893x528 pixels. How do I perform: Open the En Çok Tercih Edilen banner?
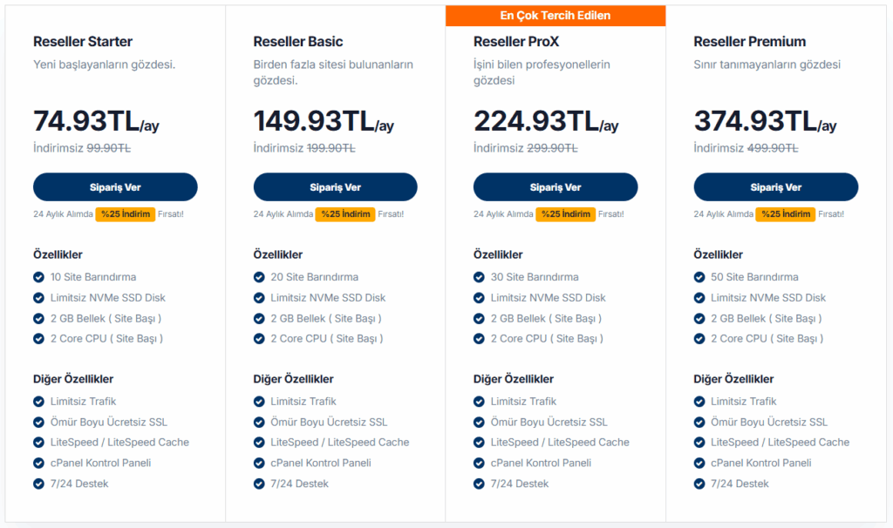555,15
